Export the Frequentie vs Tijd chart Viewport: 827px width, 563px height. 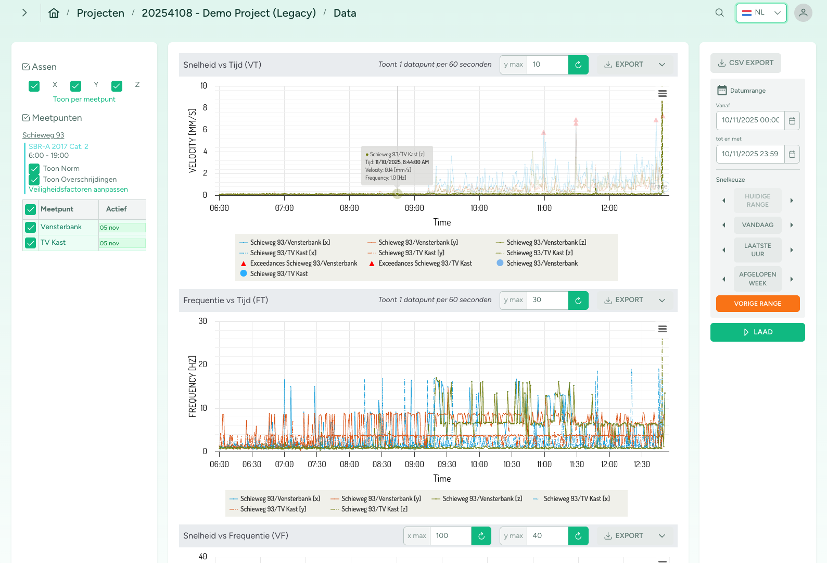point(624,300)
